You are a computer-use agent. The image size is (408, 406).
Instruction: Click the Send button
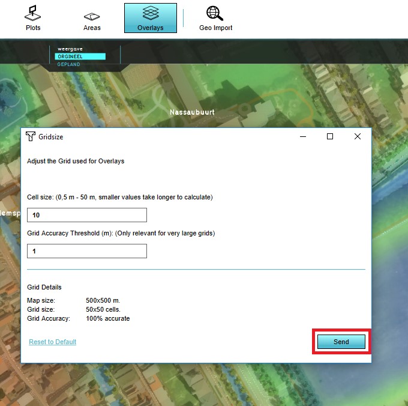341,342
